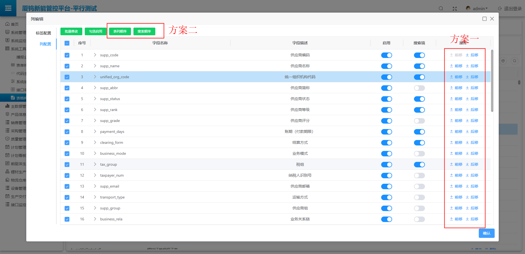The image size is (525, 254).
Task: Move supp_abbr row down with 后移
Action: 472,88
